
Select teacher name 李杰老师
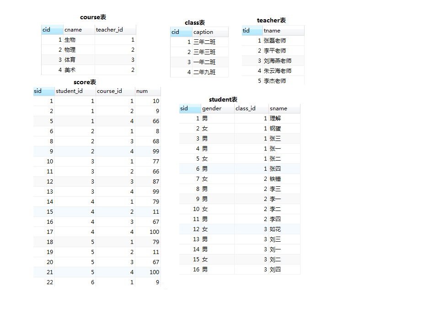pos(284,81)
